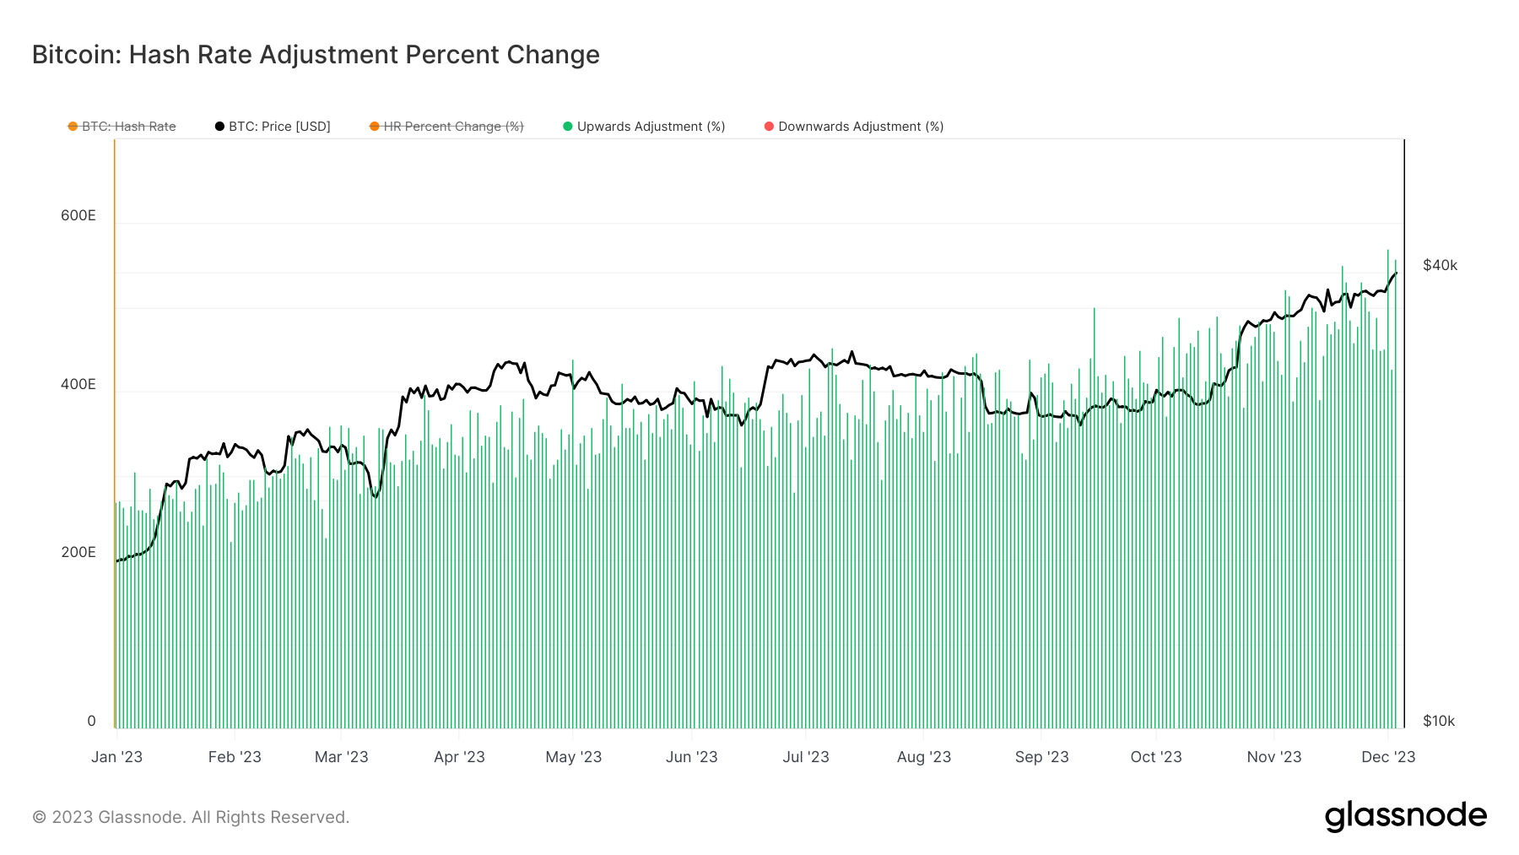The width and height of the screenshot is (1519, 855).
Task: Click the orange BTC Hash Rate legend dot
Action: [x=73, y=127]
